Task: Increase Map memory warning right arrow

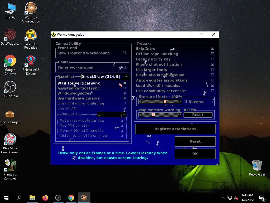Action: (x=180, y=115)
